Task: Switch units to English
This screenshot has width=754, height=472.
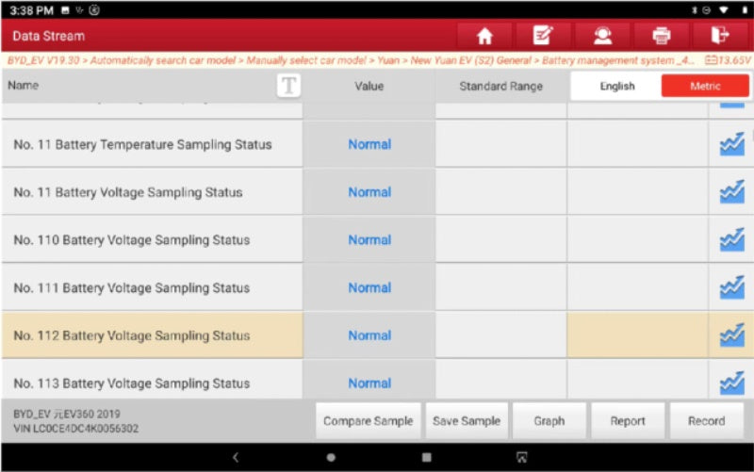Action: point(617,86)
